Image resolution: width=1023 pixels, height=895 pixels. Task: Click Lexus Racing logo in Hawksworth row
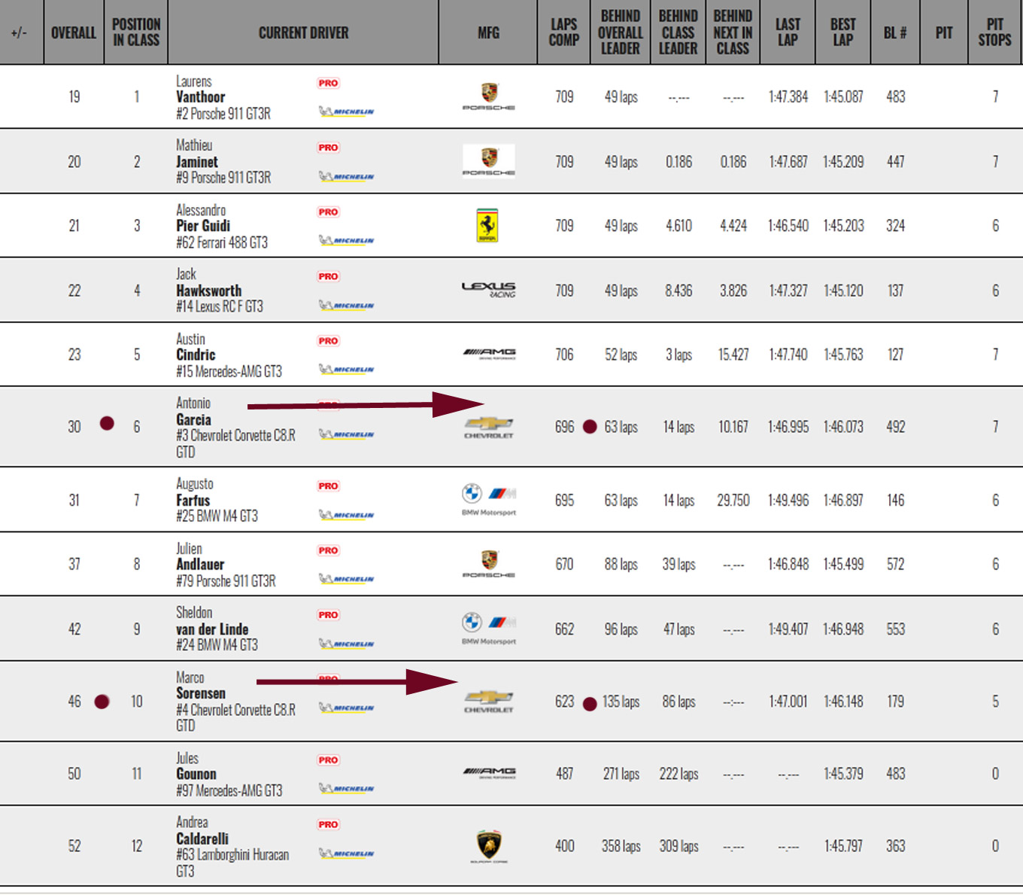(489, 290)
